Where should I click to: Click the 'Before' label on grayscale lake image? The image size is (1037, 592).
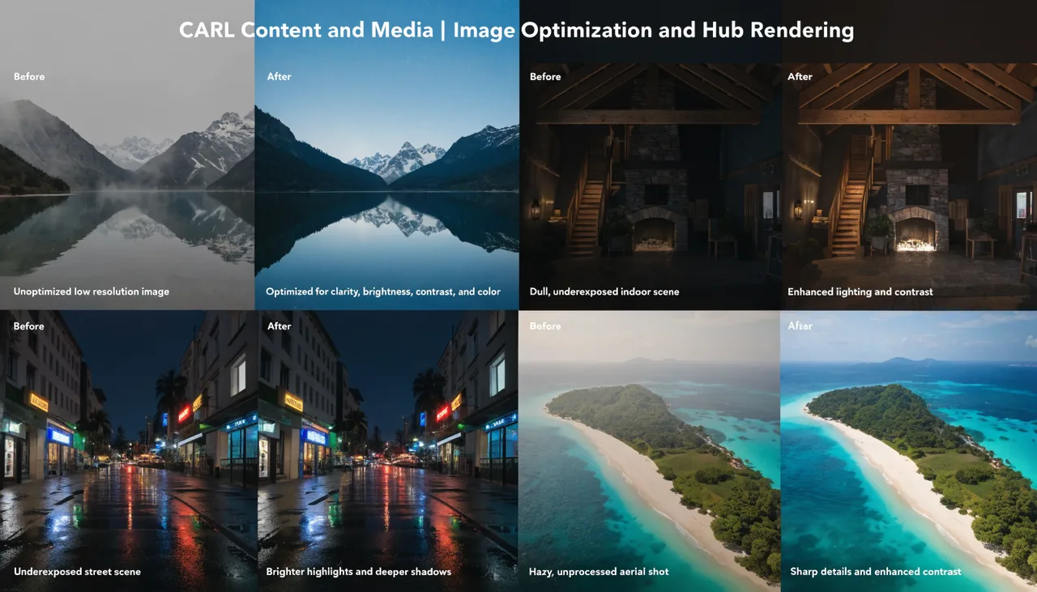[x=29, y=77]
